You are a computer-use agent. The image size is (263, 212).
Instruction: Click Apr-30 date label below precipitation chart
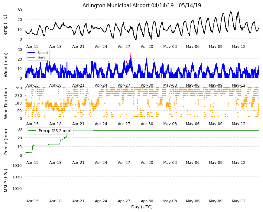pos(147,163)
